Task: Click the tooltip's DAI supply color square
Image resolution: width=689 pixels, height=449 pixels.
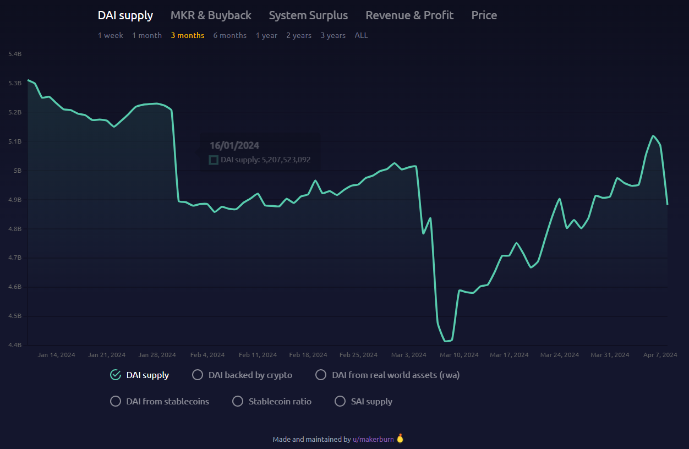Action: (x=214, y=160)
